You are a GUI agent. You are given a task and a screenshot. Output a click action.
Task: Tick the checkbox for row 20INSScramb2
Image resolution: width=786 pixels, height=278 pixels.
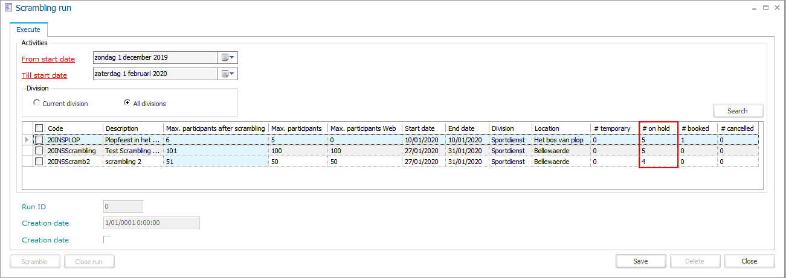tap(39, 162)
